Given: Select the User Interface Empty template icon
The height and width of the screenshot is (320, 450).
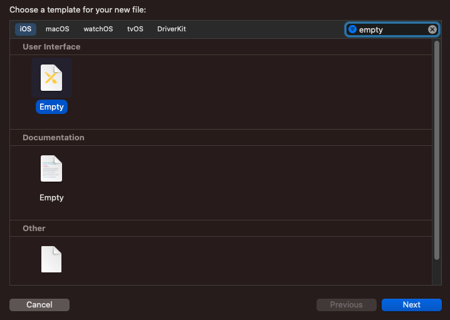Looking at the screenshot, I should (x=51, y=78).
